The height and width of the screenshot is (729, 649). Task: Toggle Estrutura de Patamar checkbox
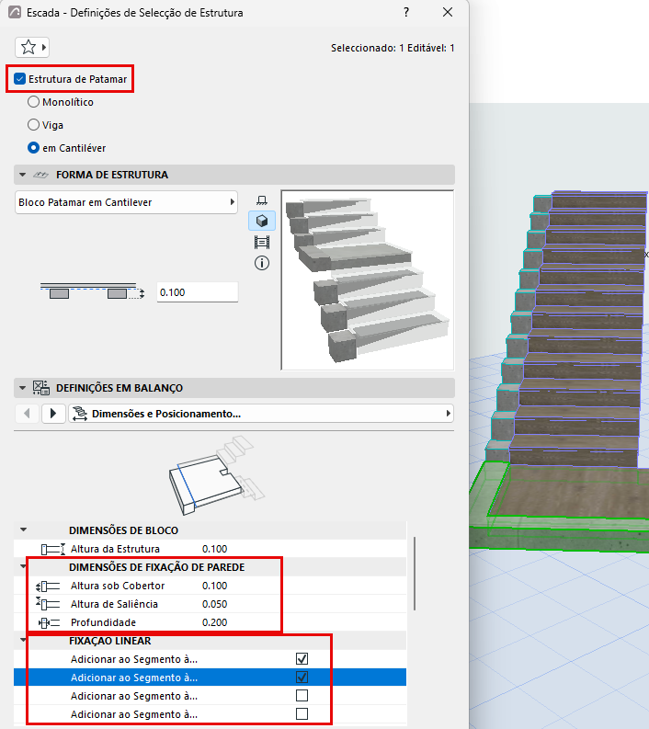click(x=19, y=78)
